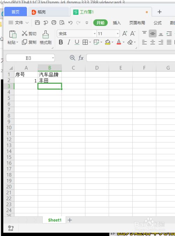Click the fx insert function icon

[x=81, y=58]
